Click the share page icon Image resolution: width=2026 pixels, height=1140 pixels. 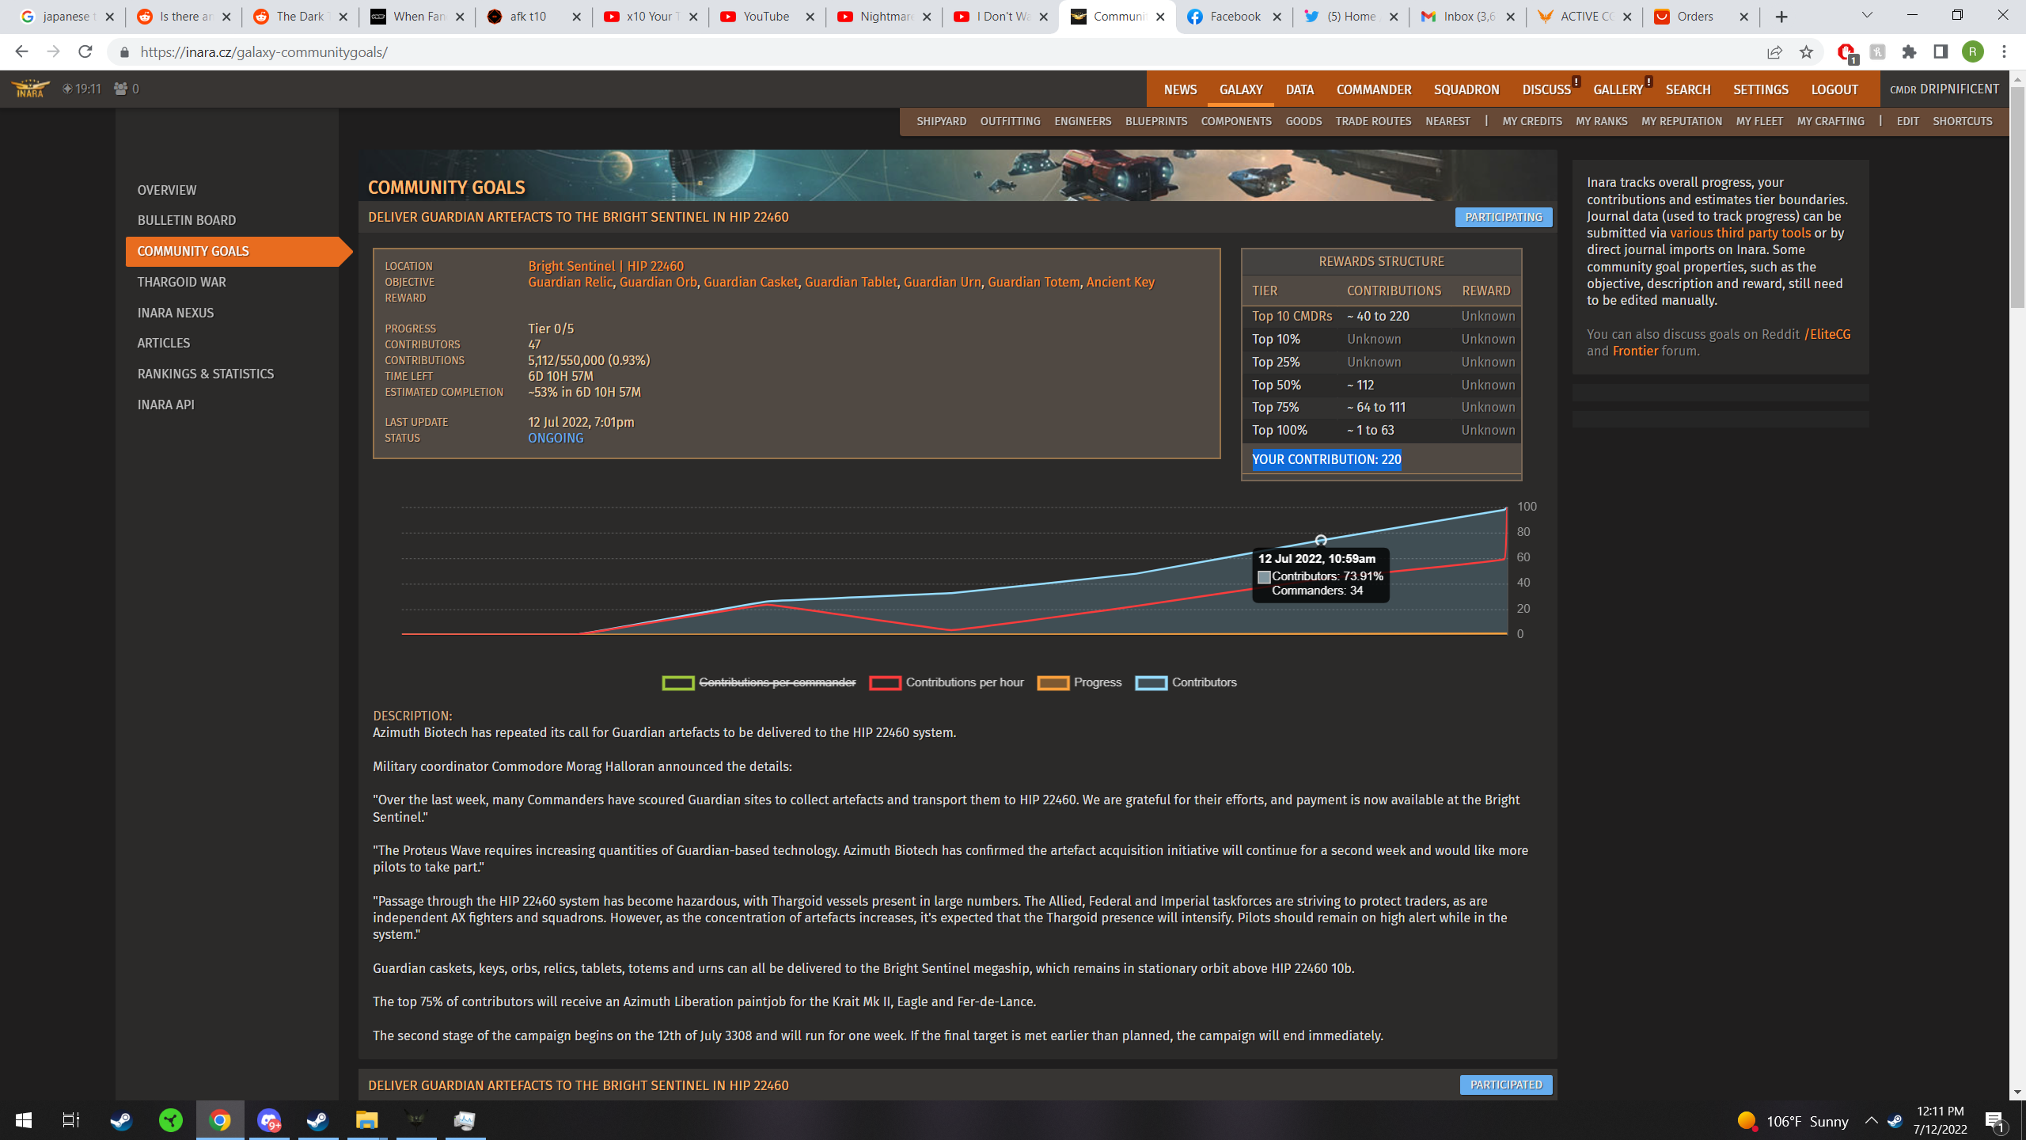point(1774,52)
